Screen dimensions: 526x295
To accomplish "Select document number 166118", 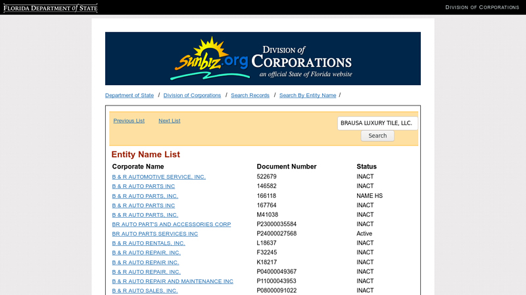I will tap(266, 195).
